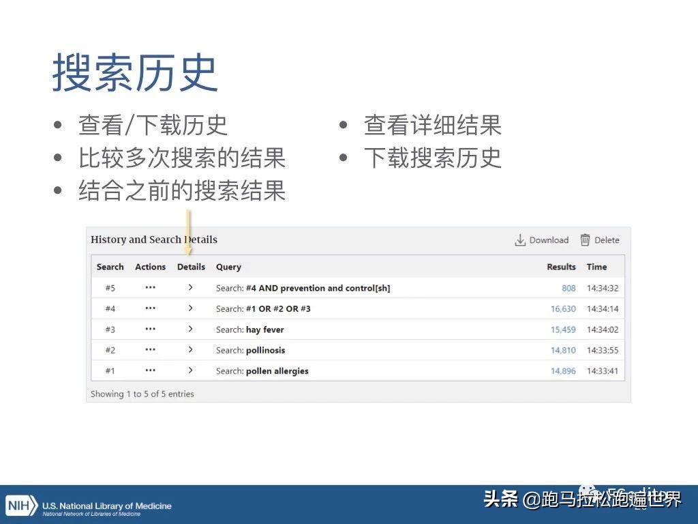Expand details chevron for the hay fever search
Image resolution: width=698 pixels, height=524 pixels.
(190, 329)
